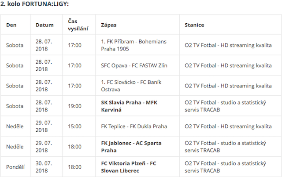Screen dimensions: 282x177
Task: Select the 'Stanice' column header
Action: (x=194, y=25)
